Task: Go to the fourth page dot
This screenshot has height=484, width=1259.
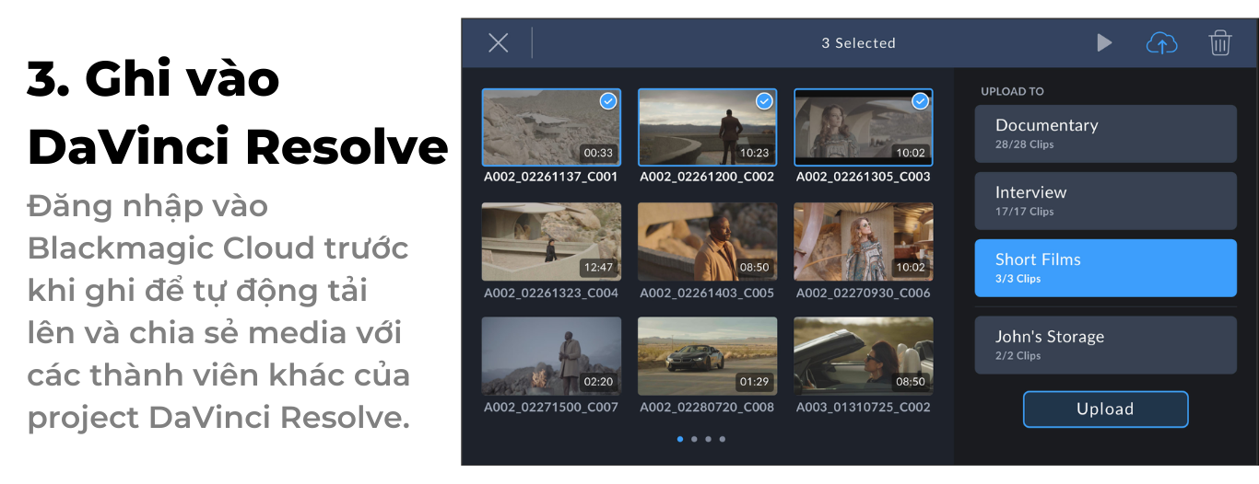Action: click(722, 439)
